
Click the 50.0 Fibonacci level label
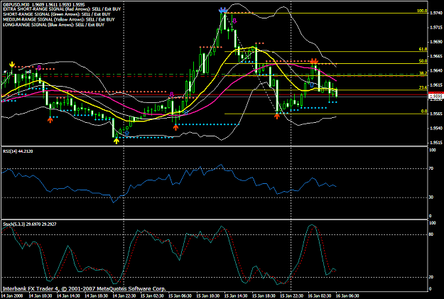423,61
